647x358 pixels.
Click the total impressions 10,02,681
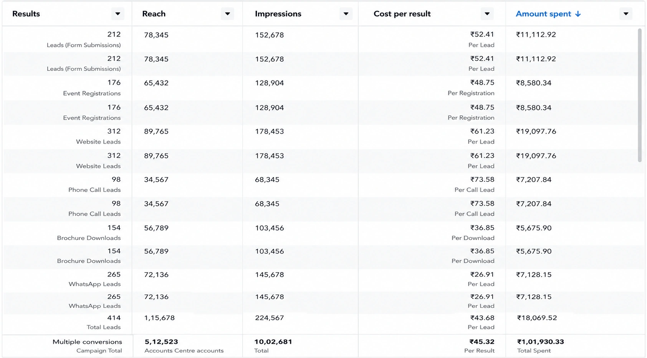(x=273, y=342)
